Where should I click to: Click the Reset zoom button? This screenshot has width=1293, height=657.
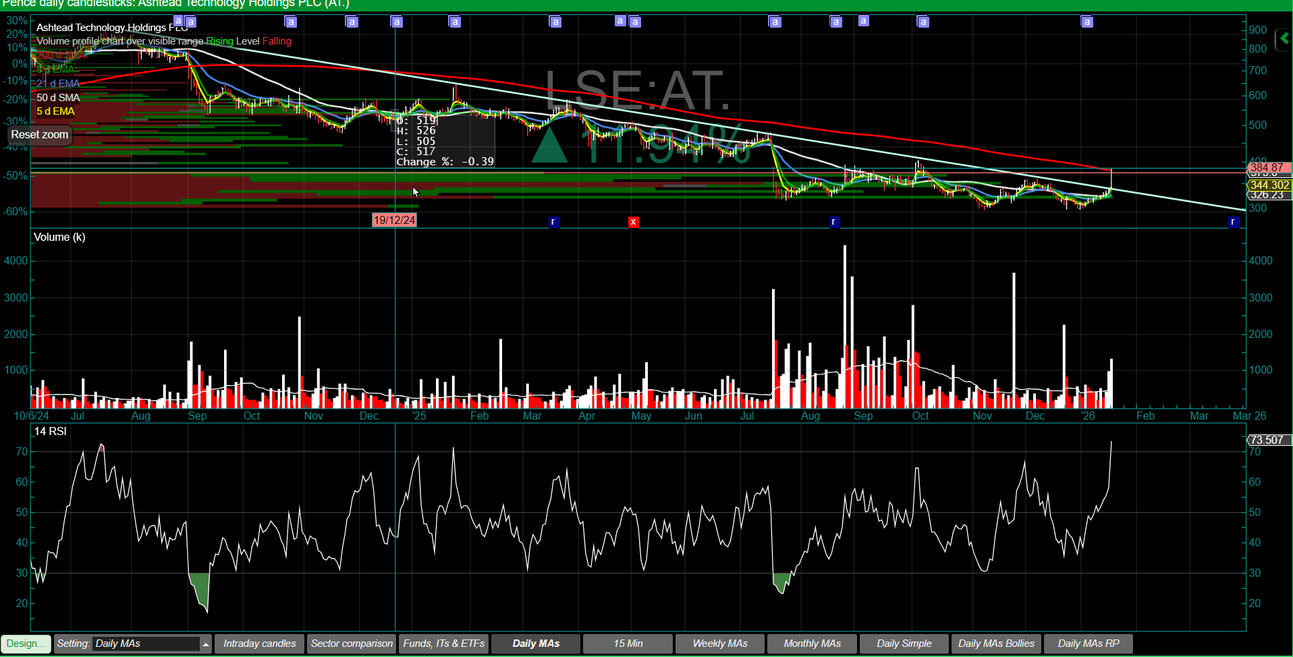pyautogui.click(x=40, y=135)
